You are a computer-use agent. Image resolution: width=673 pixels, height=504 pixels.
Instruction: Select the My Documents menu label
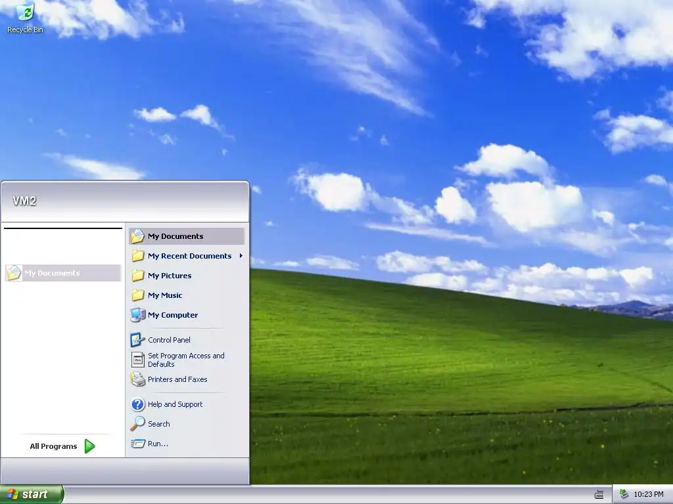[x=175, y=236]
